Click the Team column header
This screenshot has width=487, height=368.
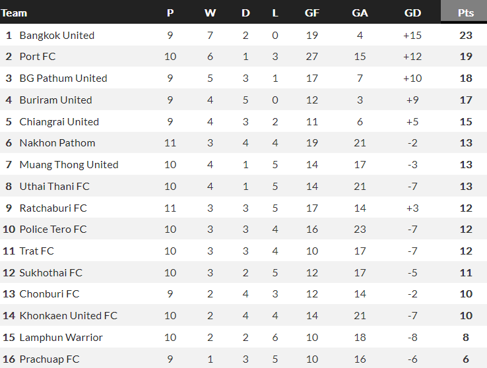click(x=15, y=13)
